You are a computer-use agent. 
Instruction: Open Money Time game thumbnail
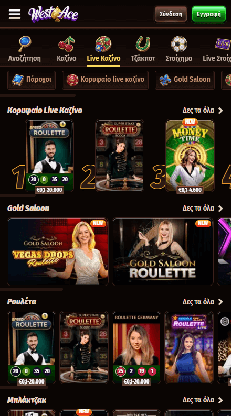tap(190, 156)
